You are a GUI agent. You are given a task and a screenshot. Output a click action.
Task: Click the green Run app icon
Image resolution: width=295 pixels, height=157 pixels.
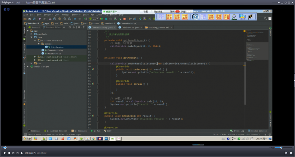(103, 18)
